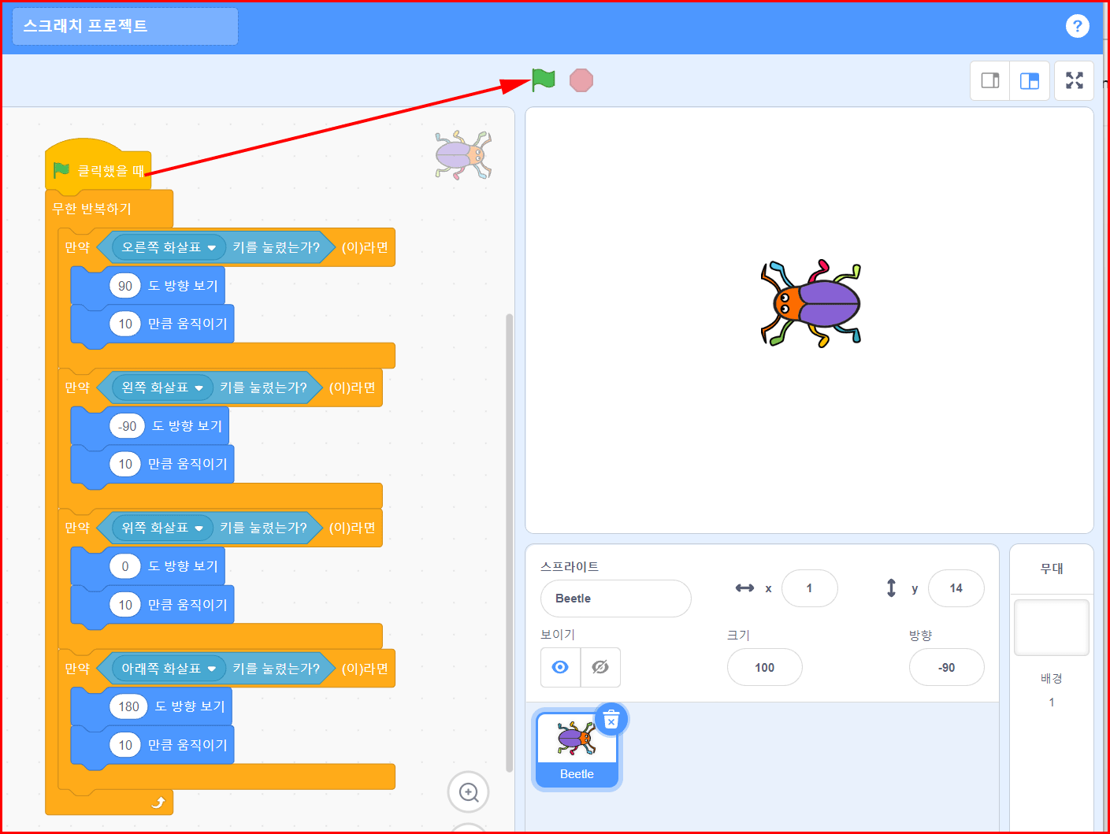Click the 0 degrees direction value
This screenshot has height=834, width=1110.
(x=125, y=566)
